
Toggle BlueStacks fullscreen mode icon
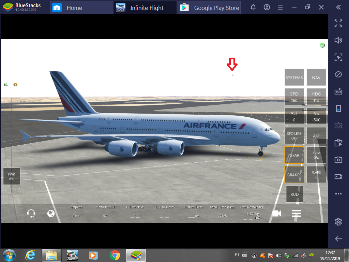(x=338, y=23)
